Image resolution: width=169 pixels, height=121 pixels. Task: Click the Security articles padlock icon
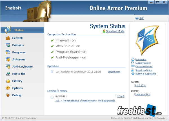(132, 70)
